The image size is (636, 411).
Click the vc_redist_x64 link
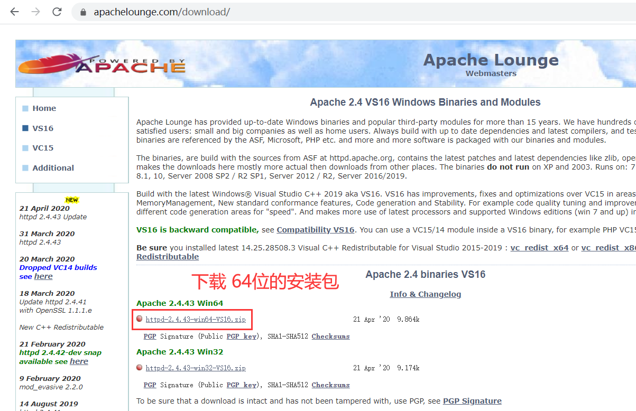[539, 247]
